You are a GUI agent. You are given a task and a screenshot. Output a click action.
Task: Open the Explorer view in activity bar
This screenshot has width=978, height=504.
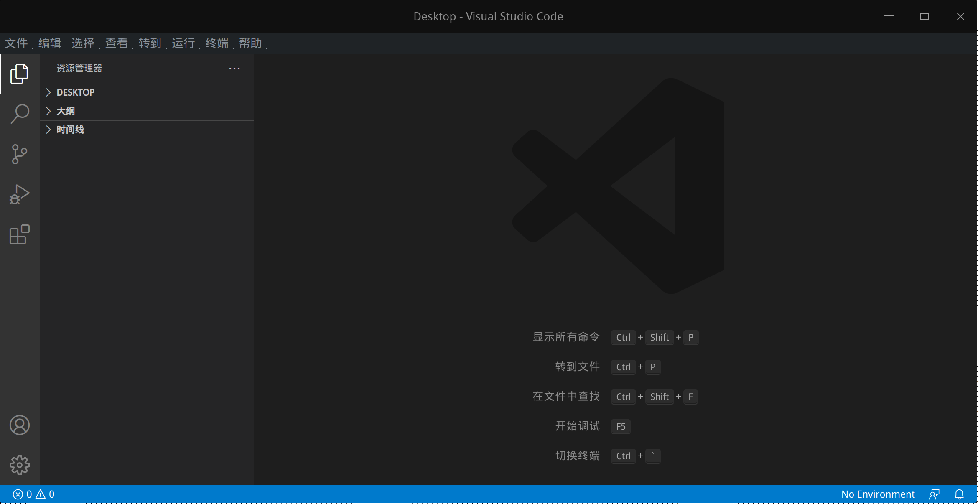[19, 74]
